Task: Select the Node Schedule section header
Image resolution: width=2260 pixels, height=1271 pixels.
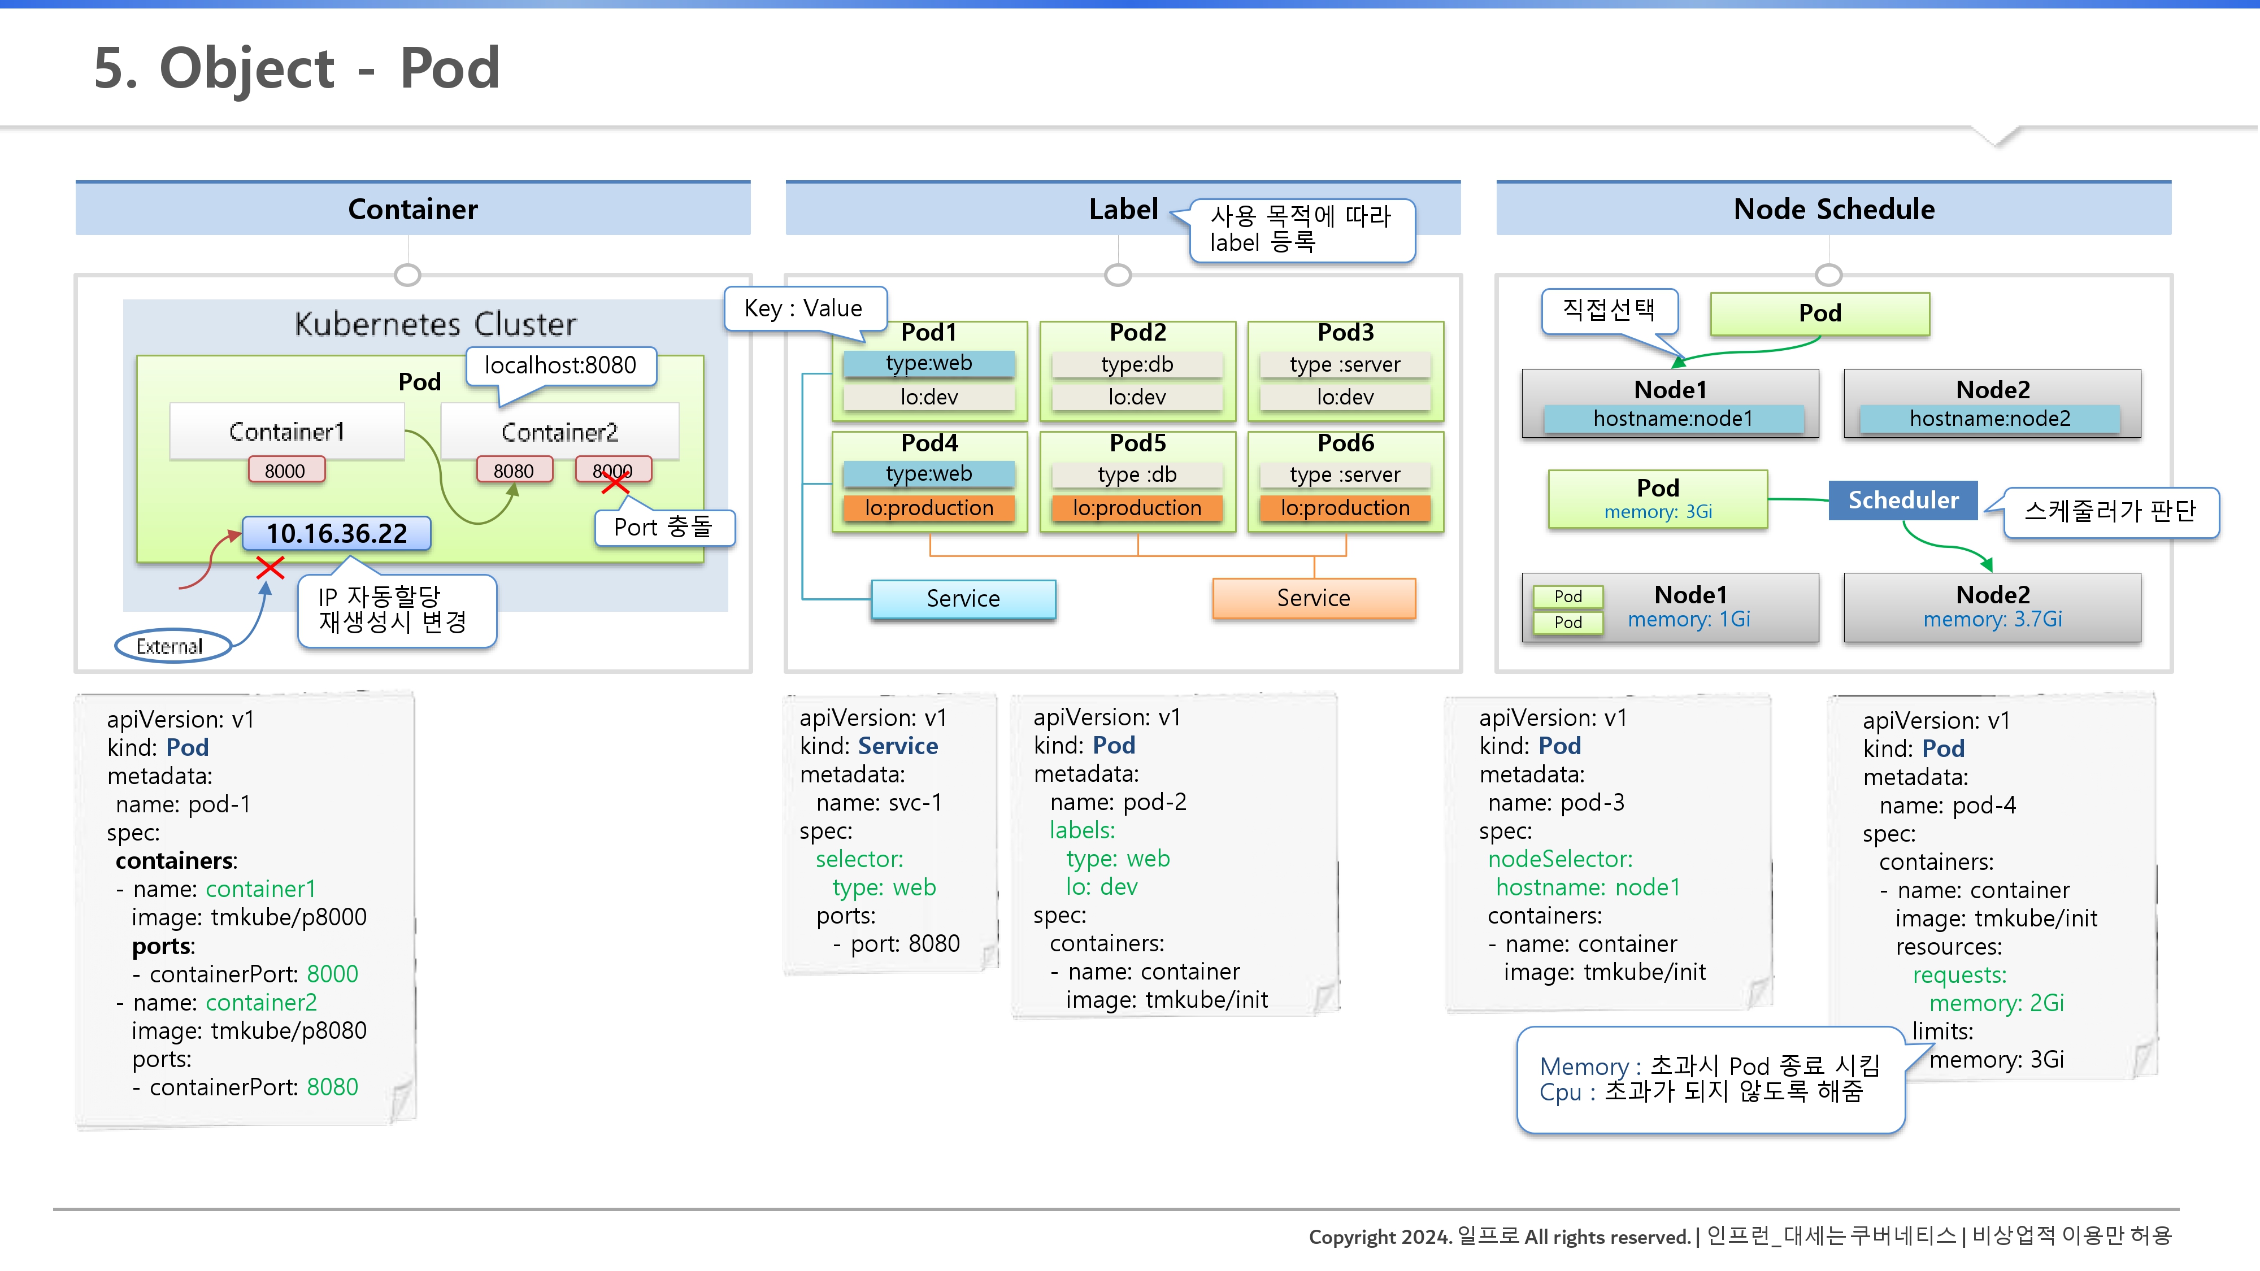Action: [1833, 209]
